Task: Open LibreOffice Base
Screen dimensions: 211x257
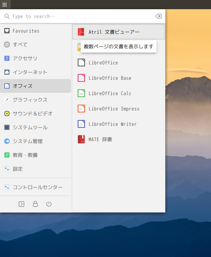Action: click(x=119, y=78)
